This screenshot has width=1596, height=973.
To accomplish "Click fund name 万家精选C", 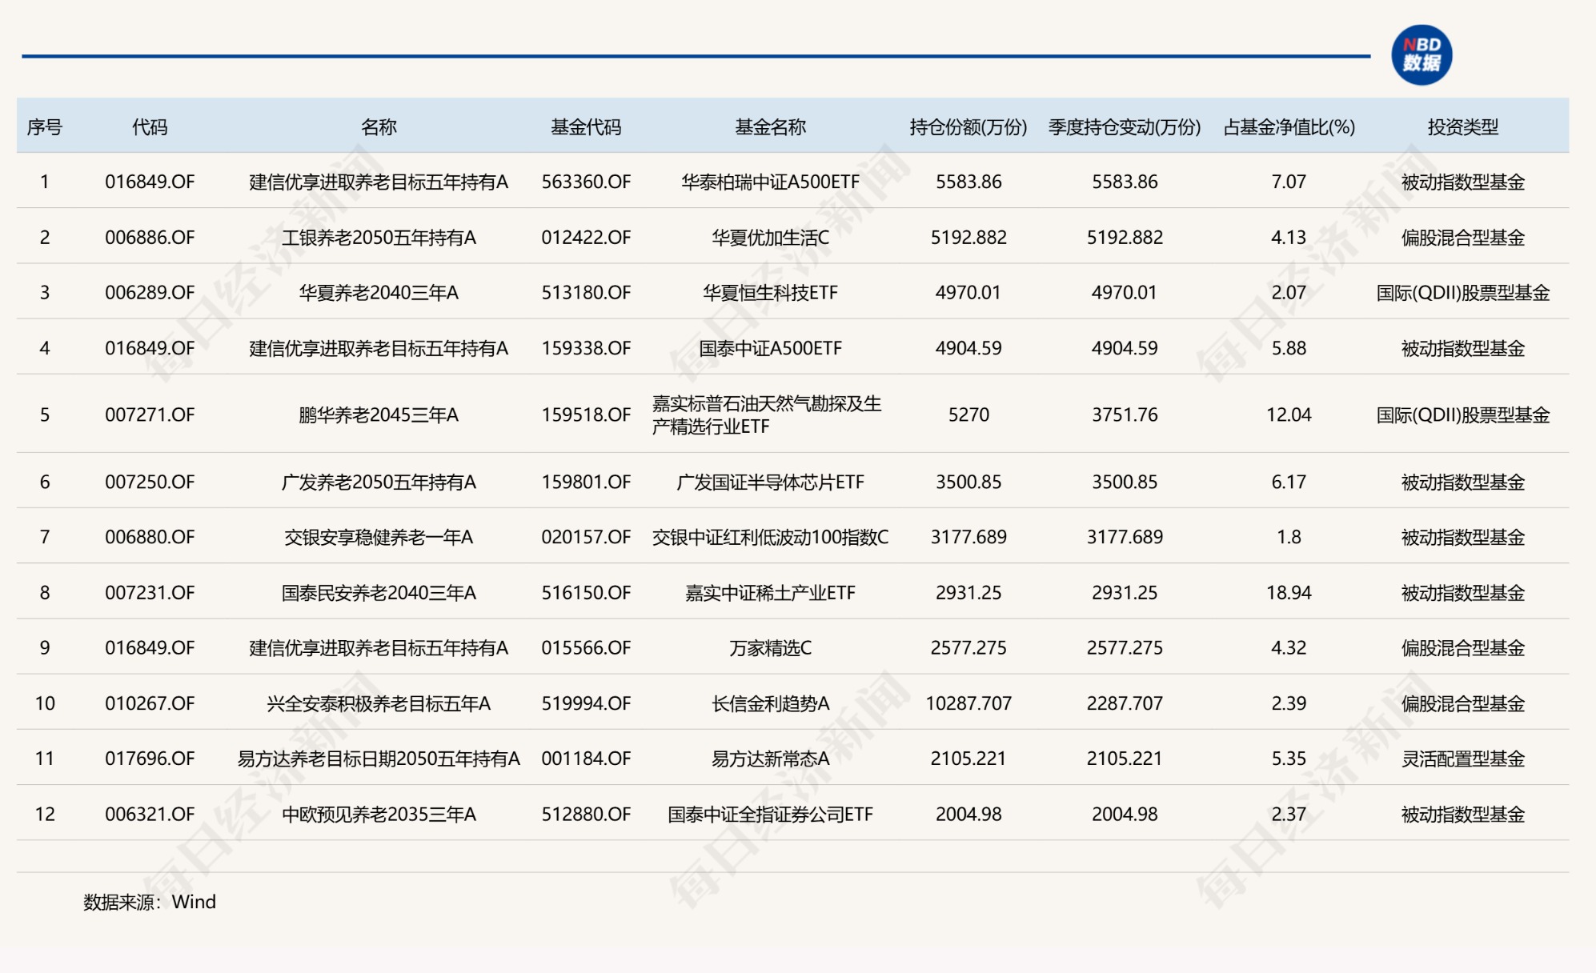I will 770,648.
